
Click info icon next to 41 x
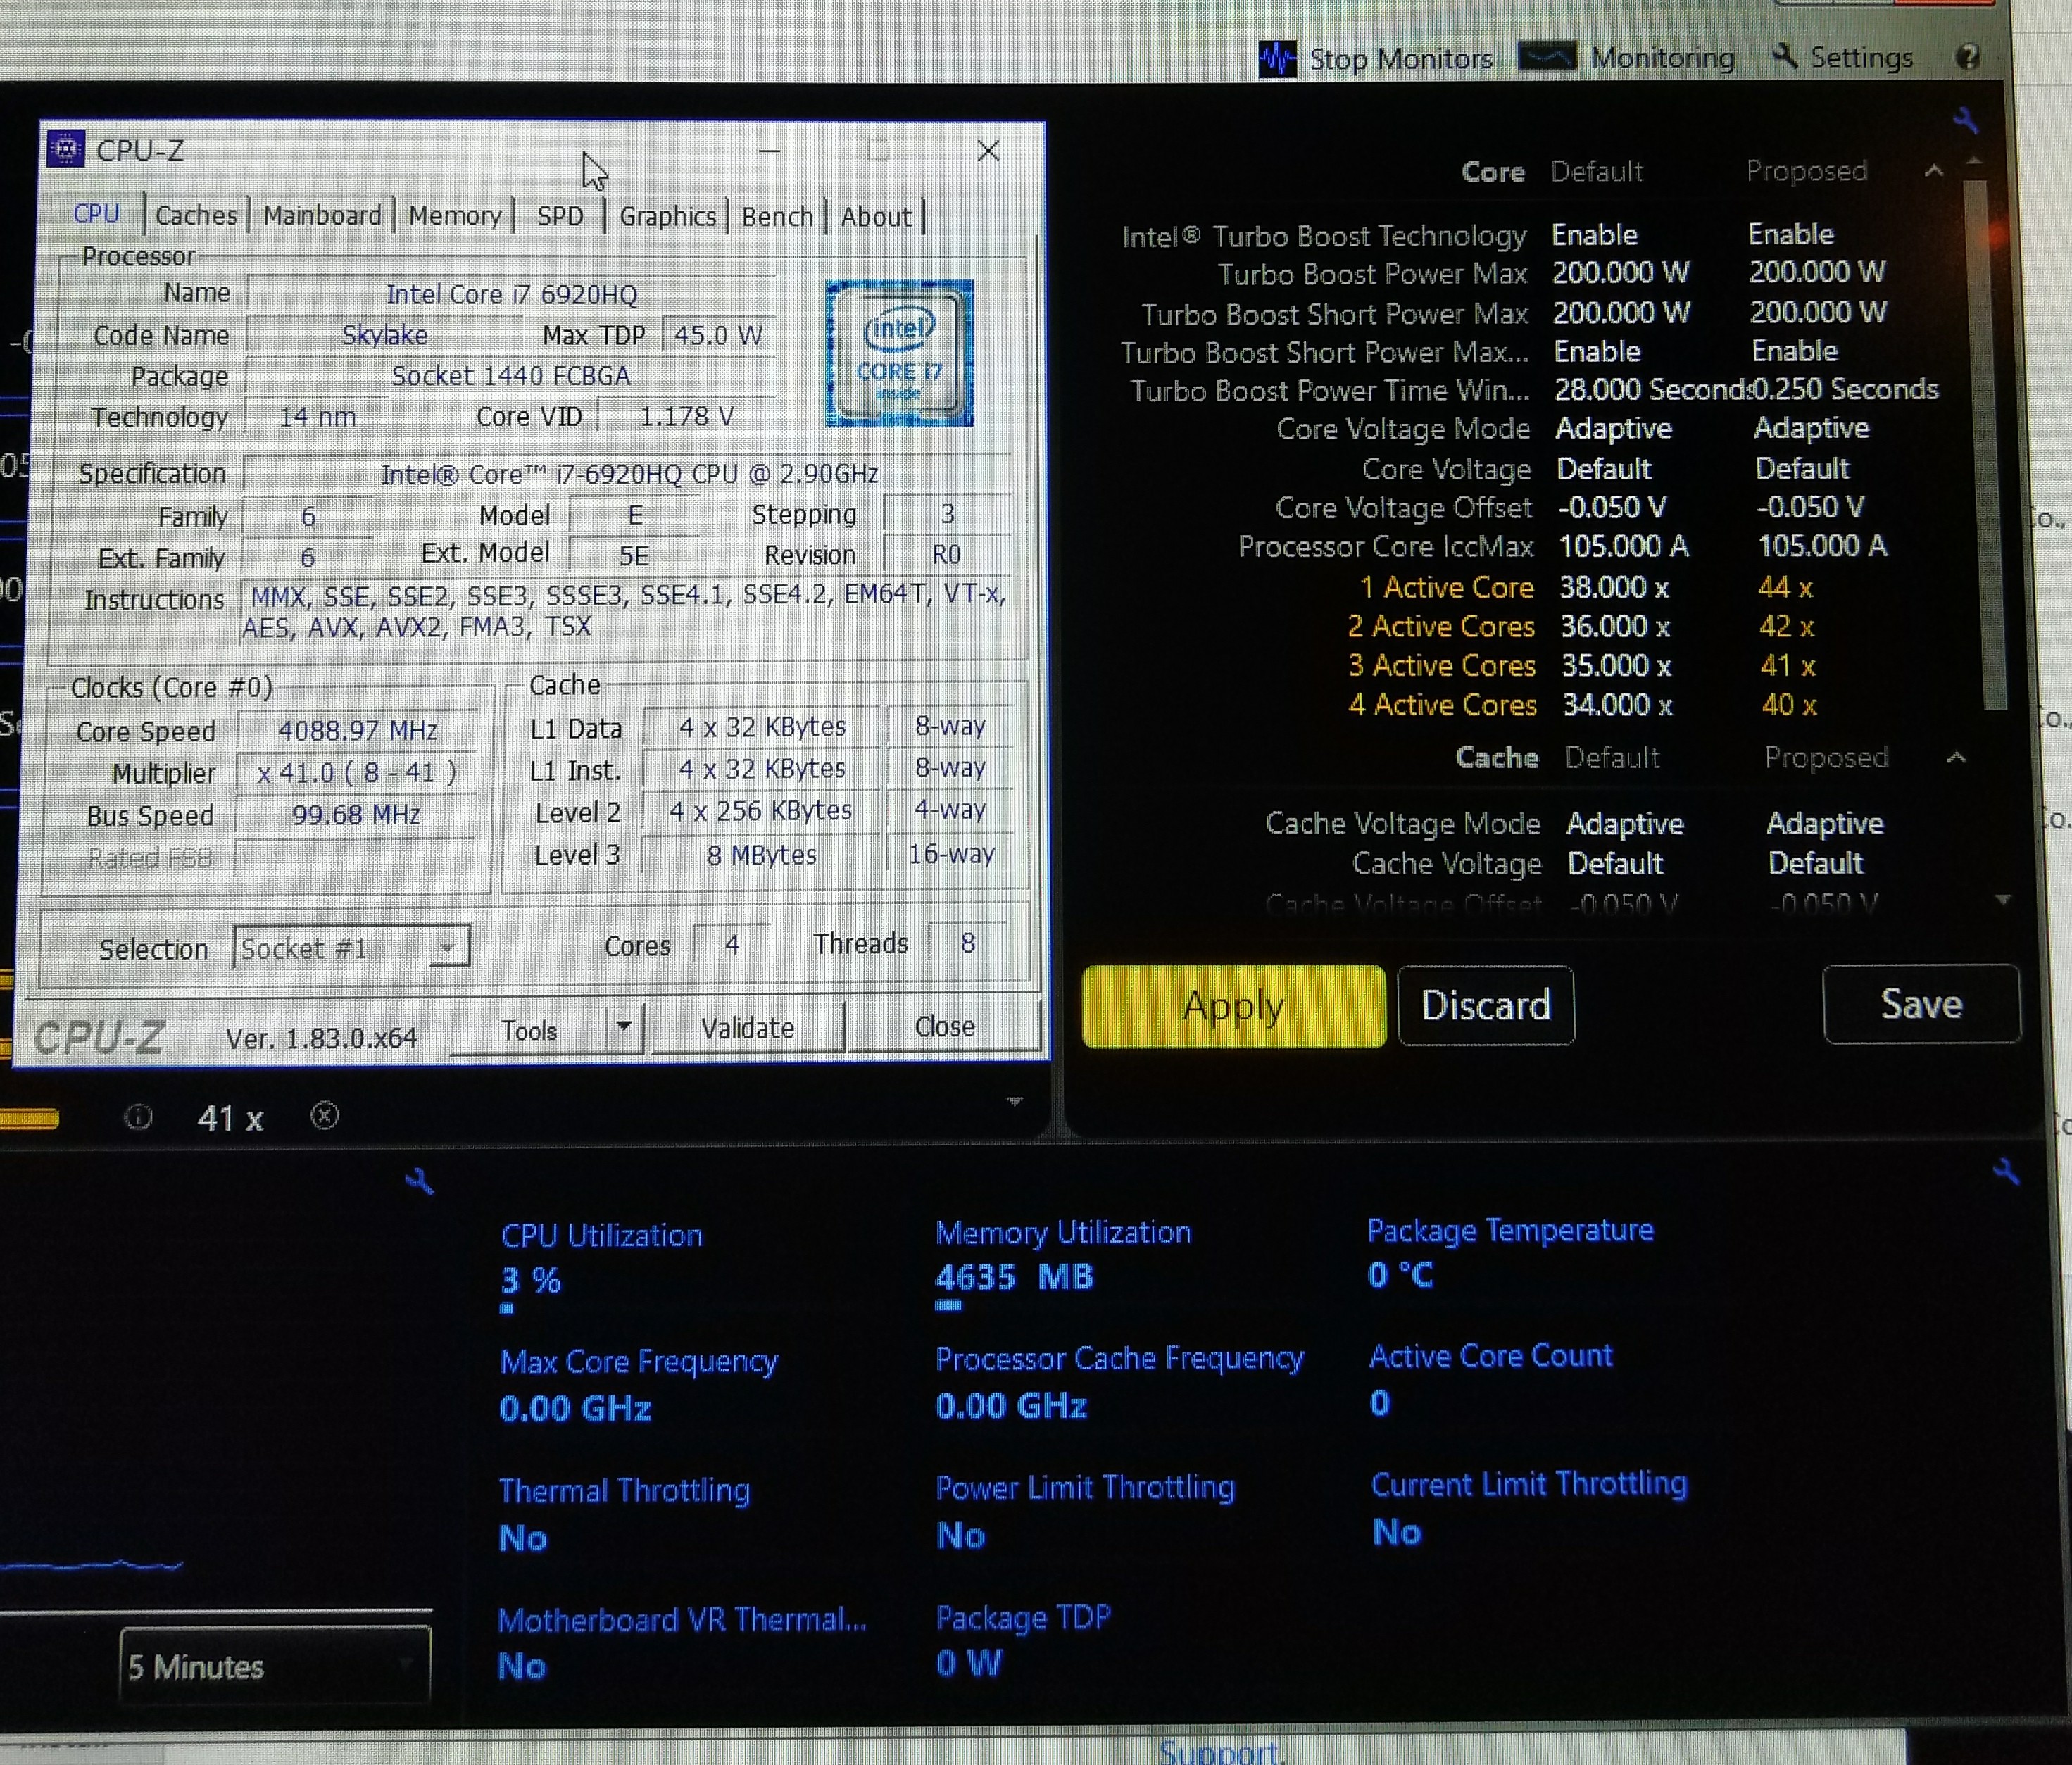138,1117
